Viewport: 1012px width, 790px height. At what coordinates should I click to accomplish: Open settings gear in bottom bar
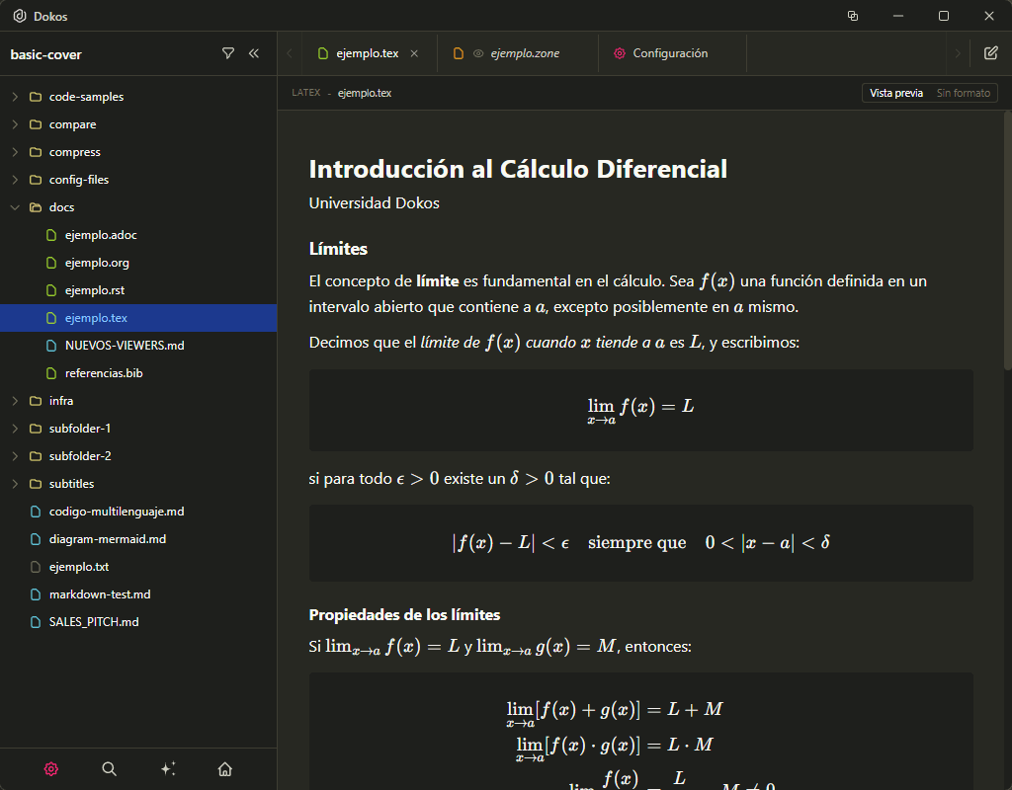click(51, 769)
